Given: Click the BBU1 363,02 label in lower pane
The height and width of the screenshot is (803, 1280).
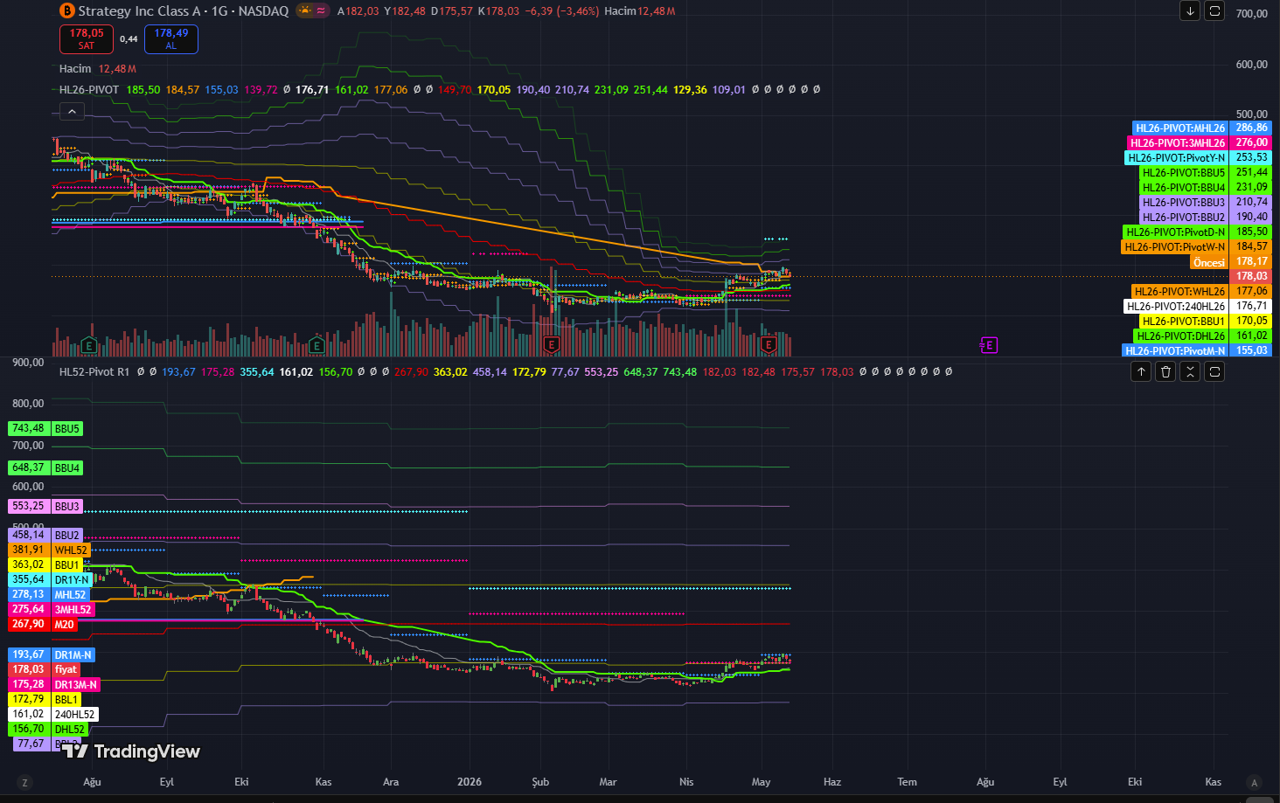Looking at the screenshot, I should pyautogui.click(x=45, y=565).
